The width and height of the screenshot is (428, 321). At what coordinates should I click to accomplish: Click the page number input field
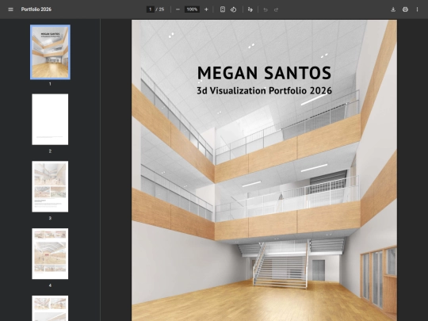(150, 10)
